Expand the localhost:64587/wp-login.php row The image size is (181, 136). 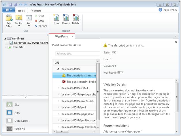[58, 94]
